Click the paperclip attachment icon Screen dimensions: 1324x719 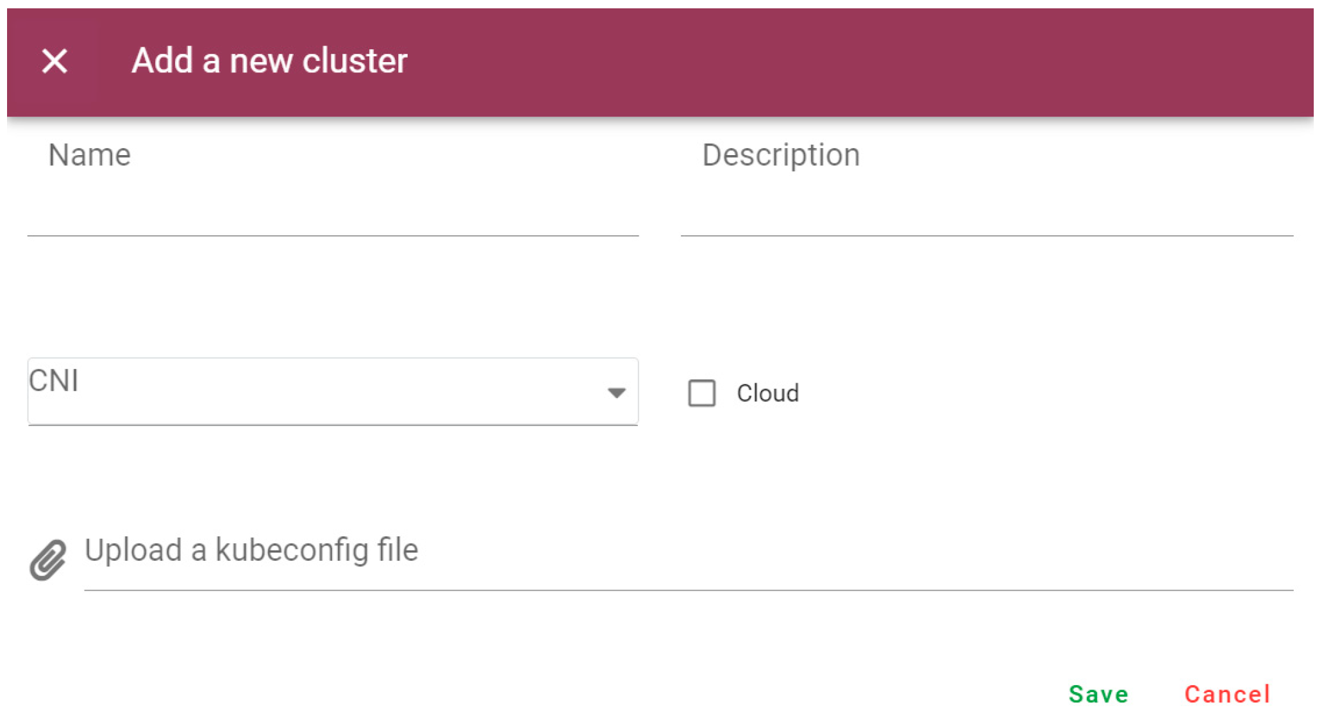coord(48,559)
